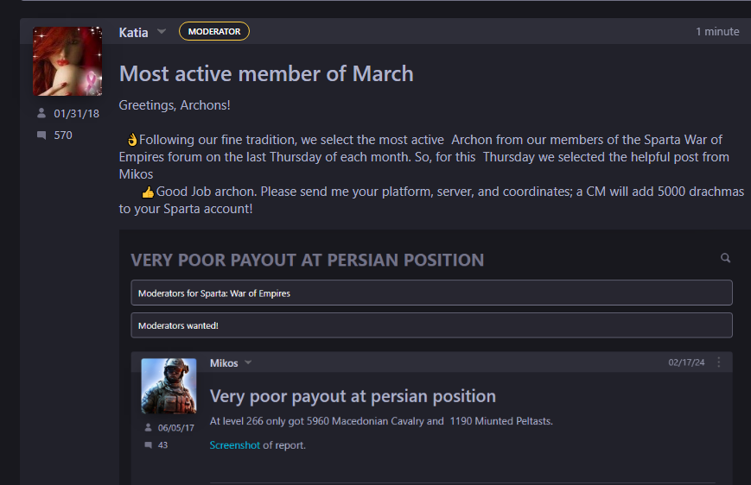Click Mikos's post count speech bubble icon
Screen dimensions: 751x485
[149, 445]
